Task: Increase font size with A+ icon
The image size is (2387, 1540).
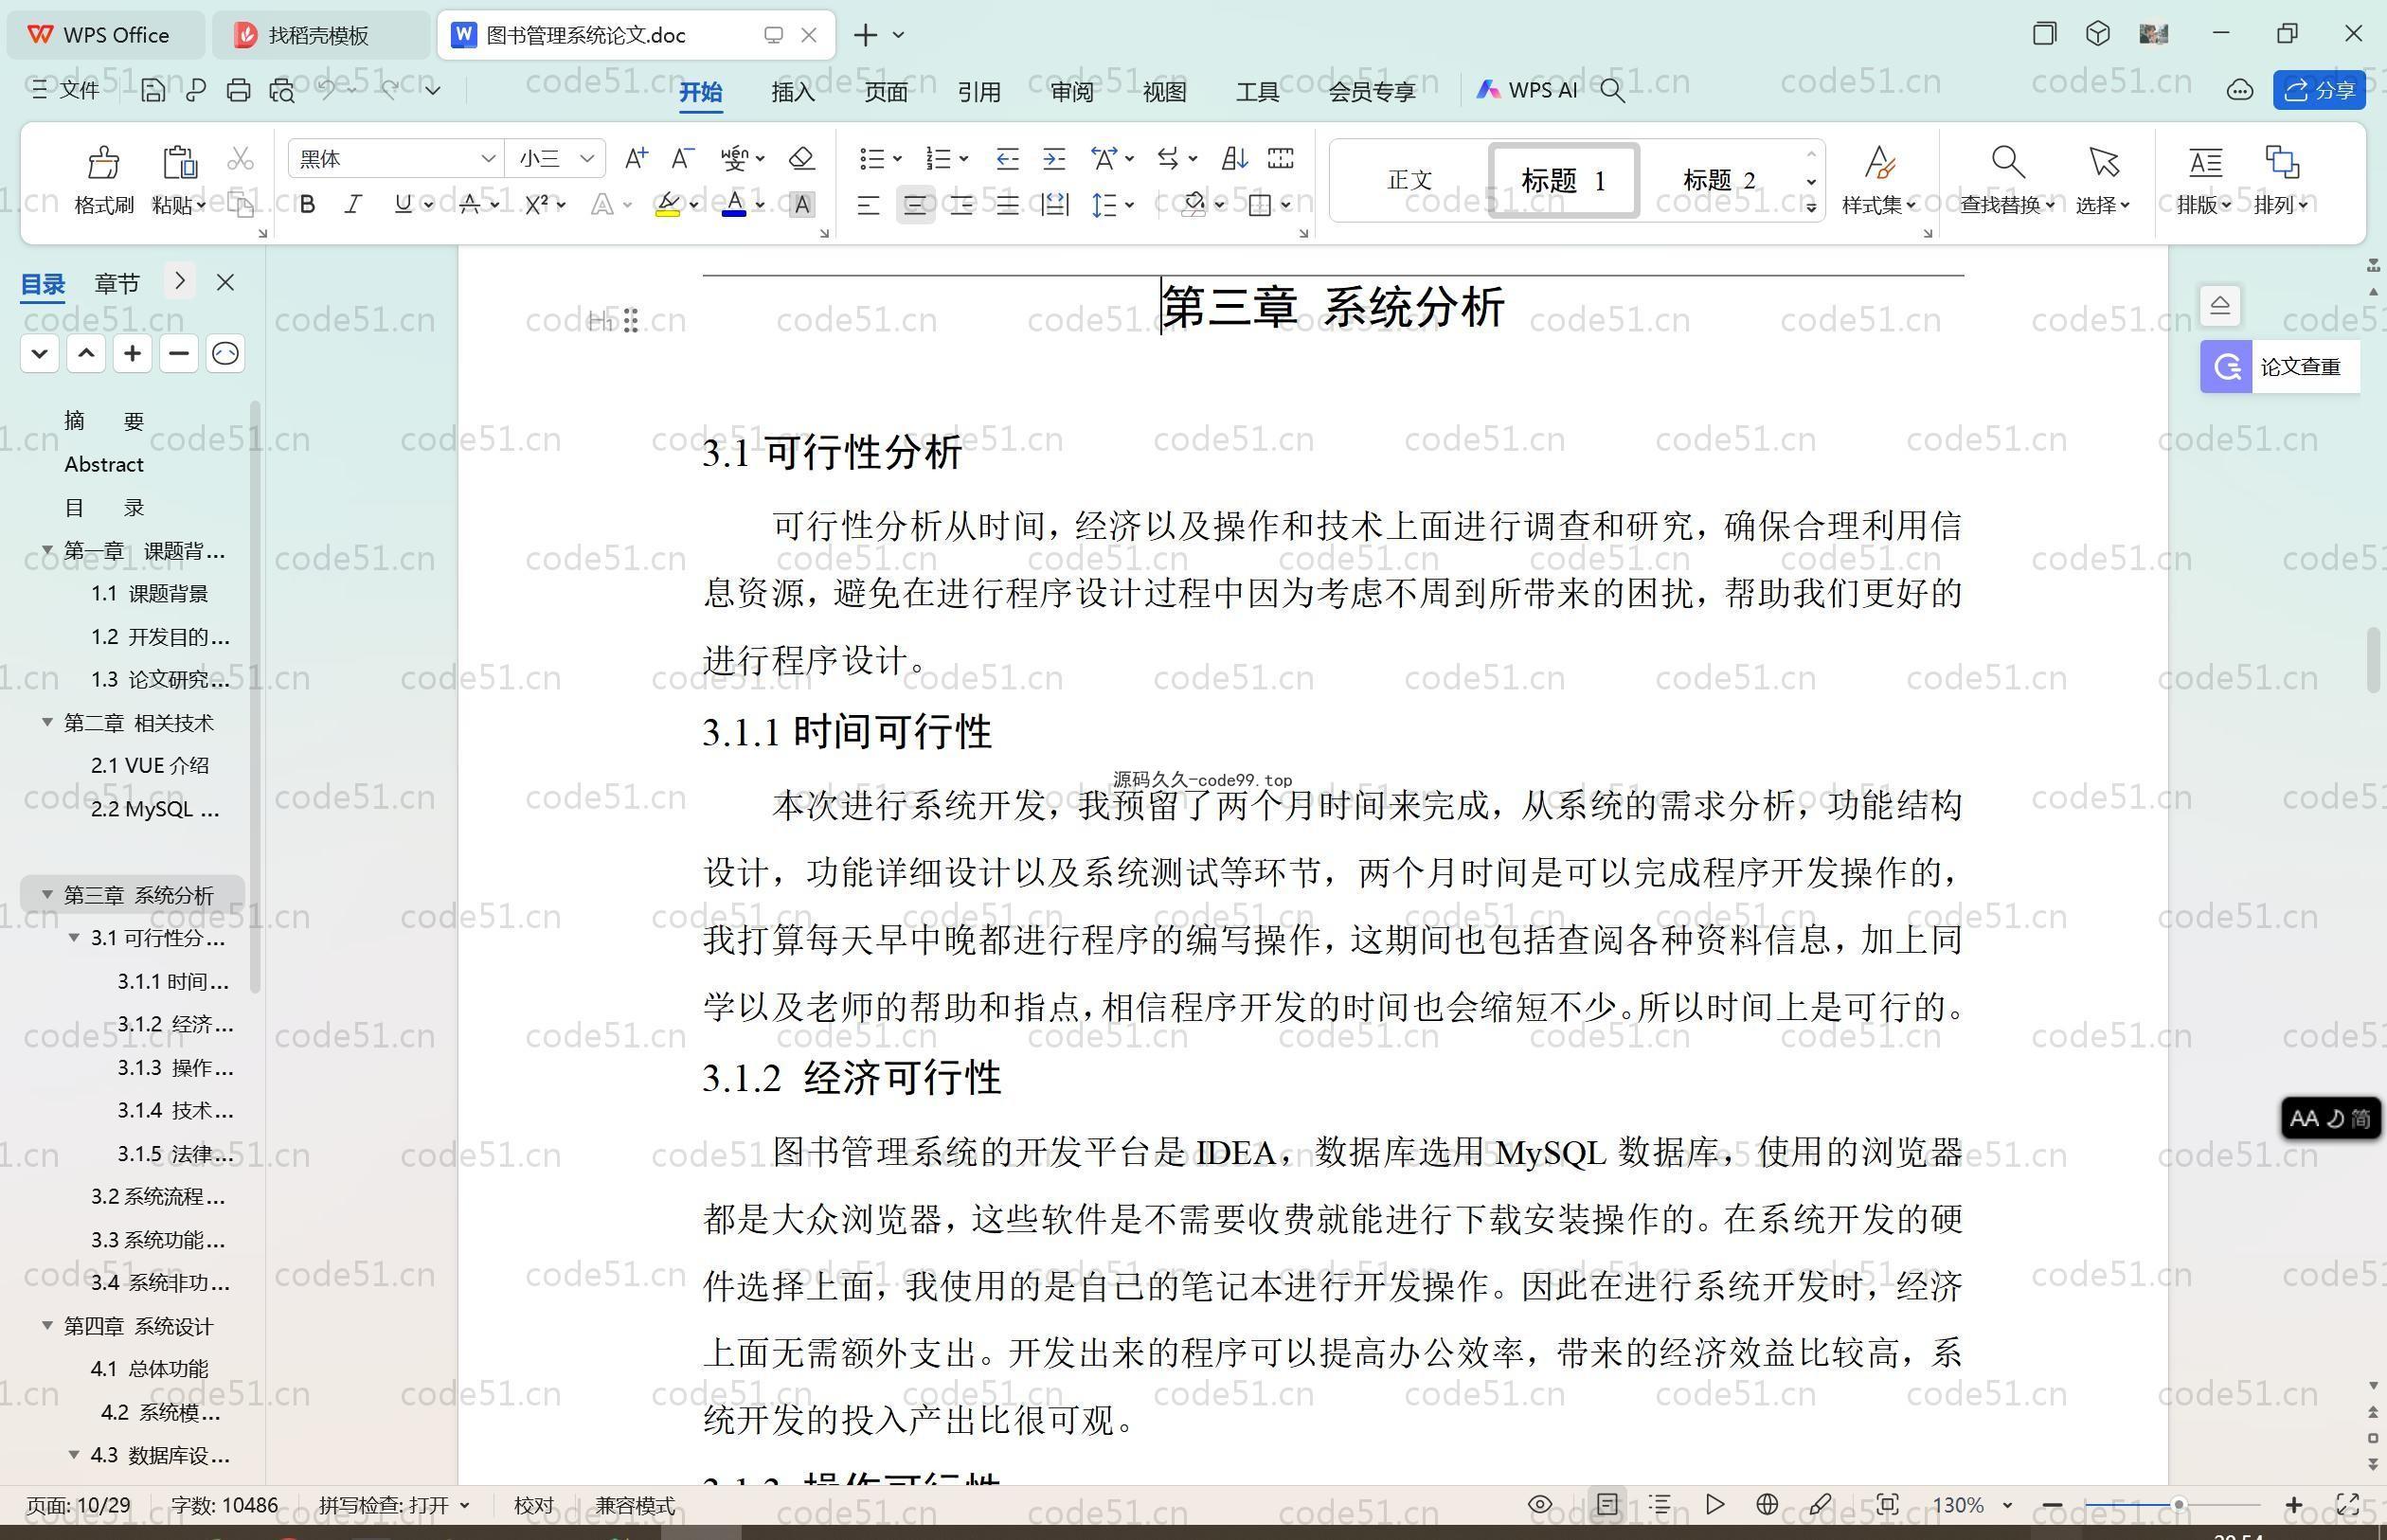Action: pos(636,158)
